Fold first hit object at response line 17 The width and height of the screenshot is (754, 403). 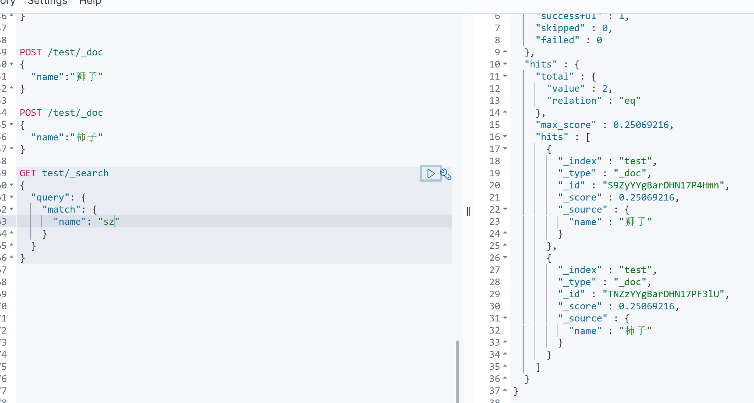[505, 149]
